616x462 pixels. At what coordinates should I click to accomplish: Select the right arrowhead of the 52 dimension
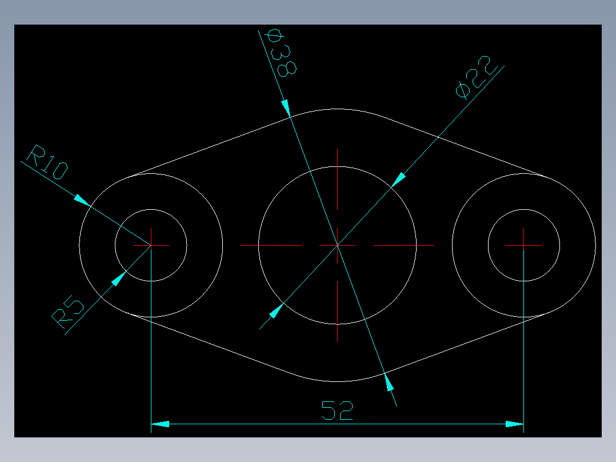[515, 424]
